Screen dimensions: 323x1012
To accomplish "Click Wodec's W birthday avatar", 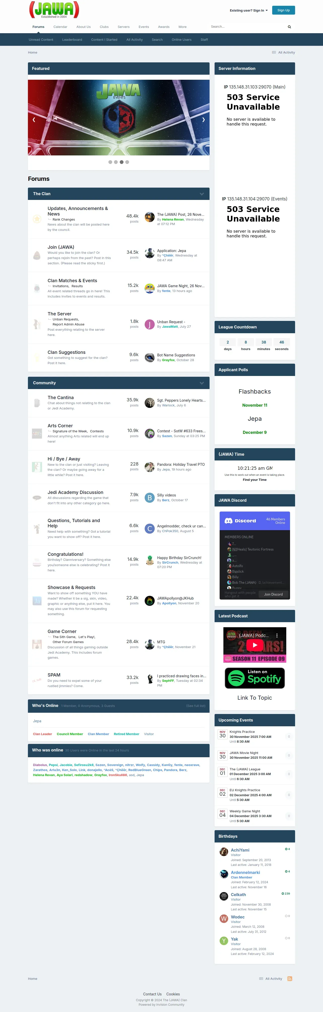I will click(224, 918).
